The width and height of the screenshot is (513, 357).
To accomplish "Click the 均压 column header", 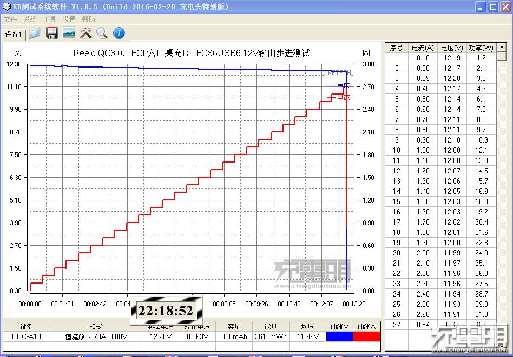I will coord(307,326).
